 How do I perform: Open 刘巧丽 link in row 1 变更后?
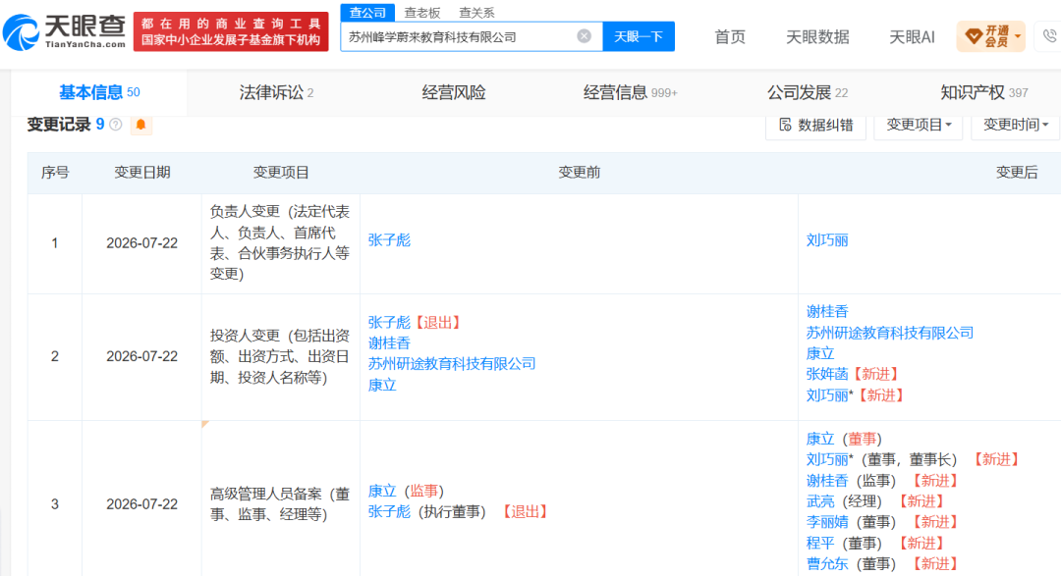827,240
